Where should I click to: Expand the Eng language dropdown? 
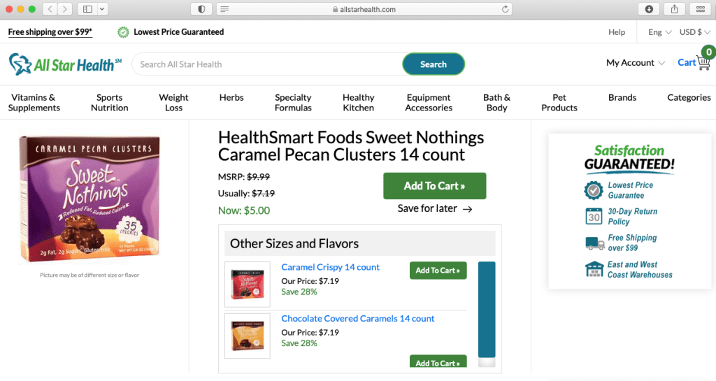coord(659,32)
